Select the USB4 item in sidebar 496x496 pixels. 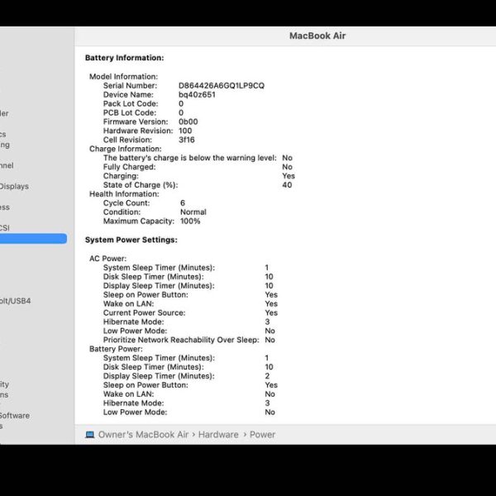15,301
